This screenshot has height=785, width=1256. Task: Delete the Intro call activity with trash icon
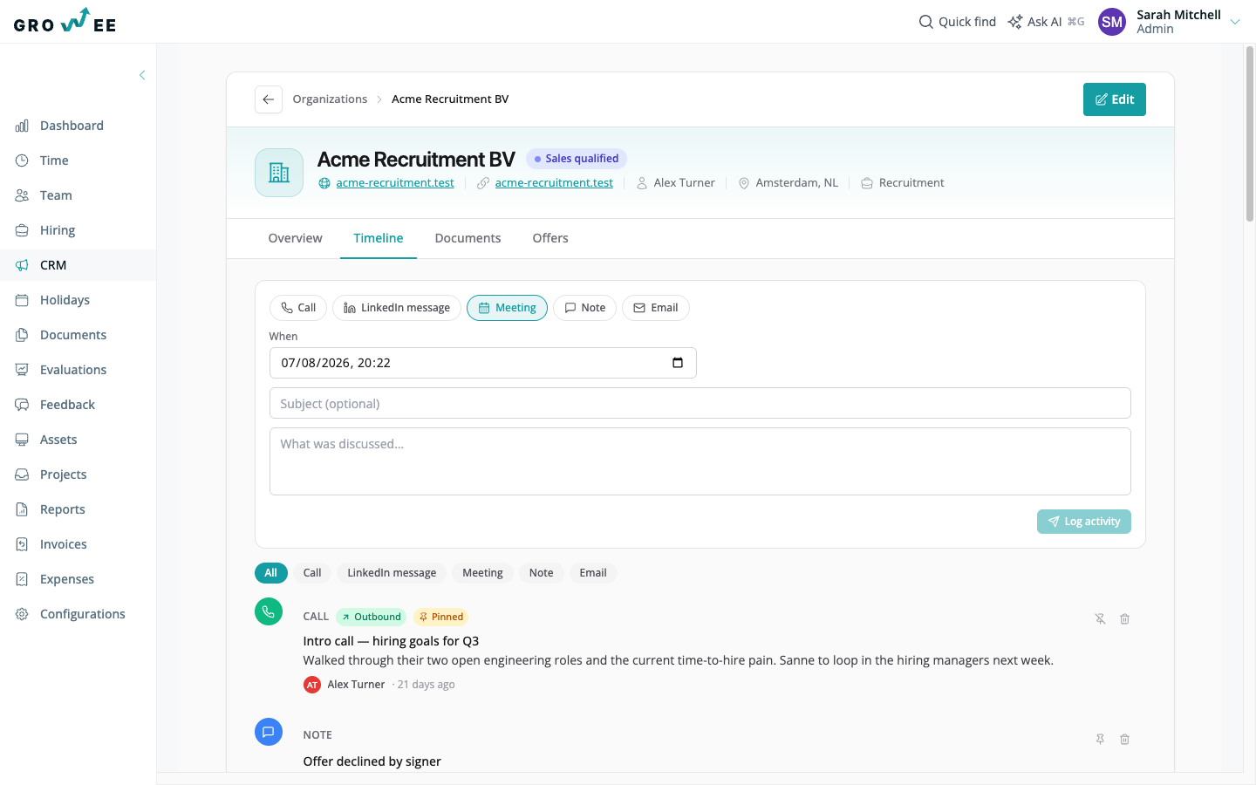pyautogui.click(x=1124, y=618)
